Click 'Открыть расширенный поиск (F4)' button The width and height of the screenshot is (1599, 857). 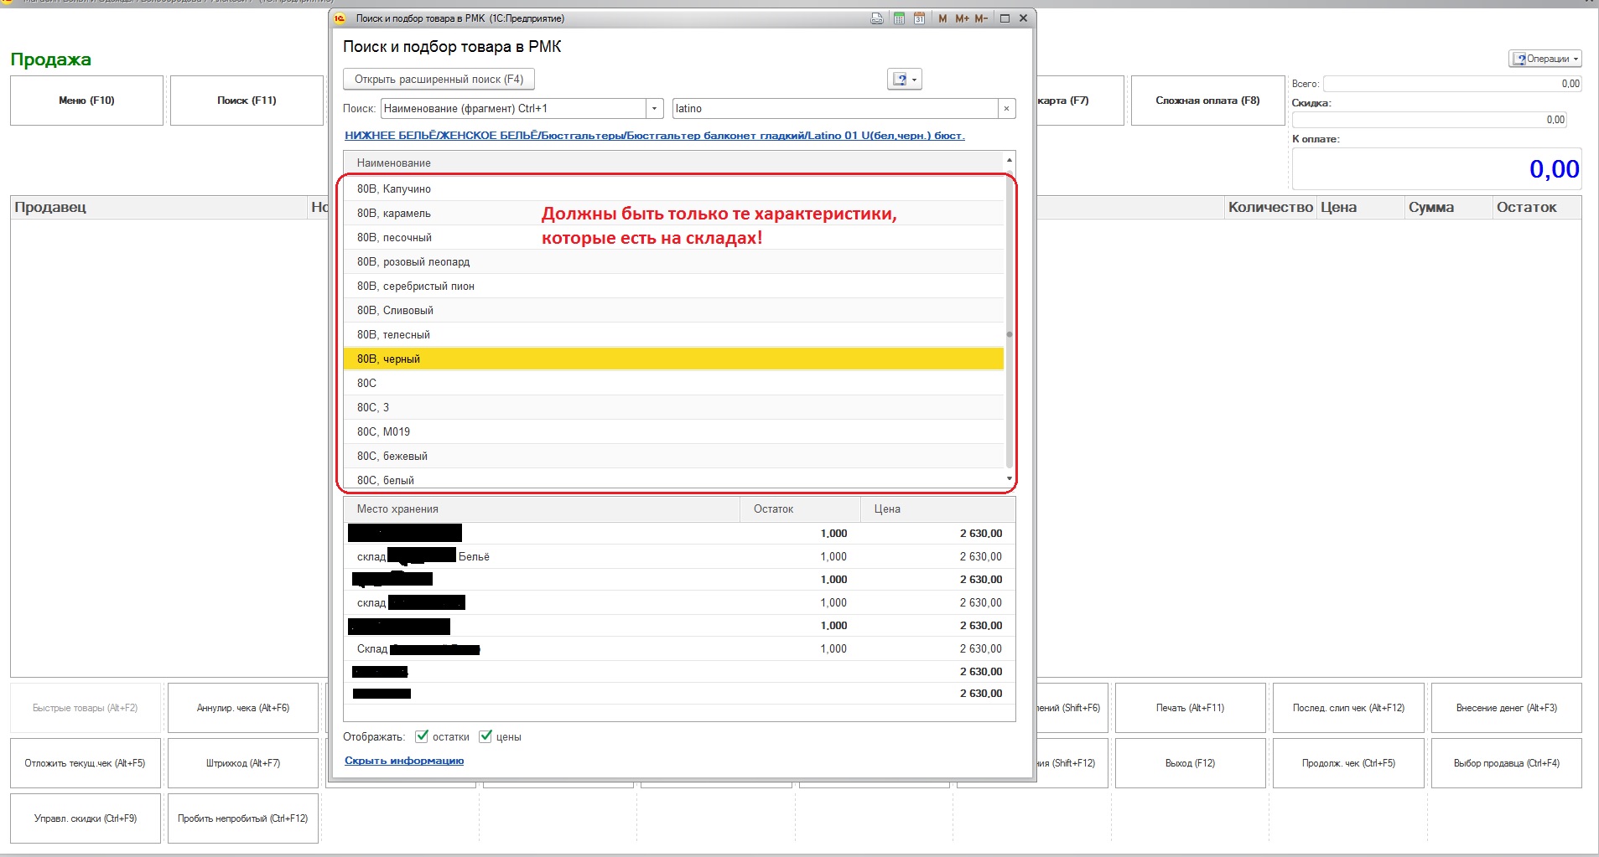click(x=439, y=80)
